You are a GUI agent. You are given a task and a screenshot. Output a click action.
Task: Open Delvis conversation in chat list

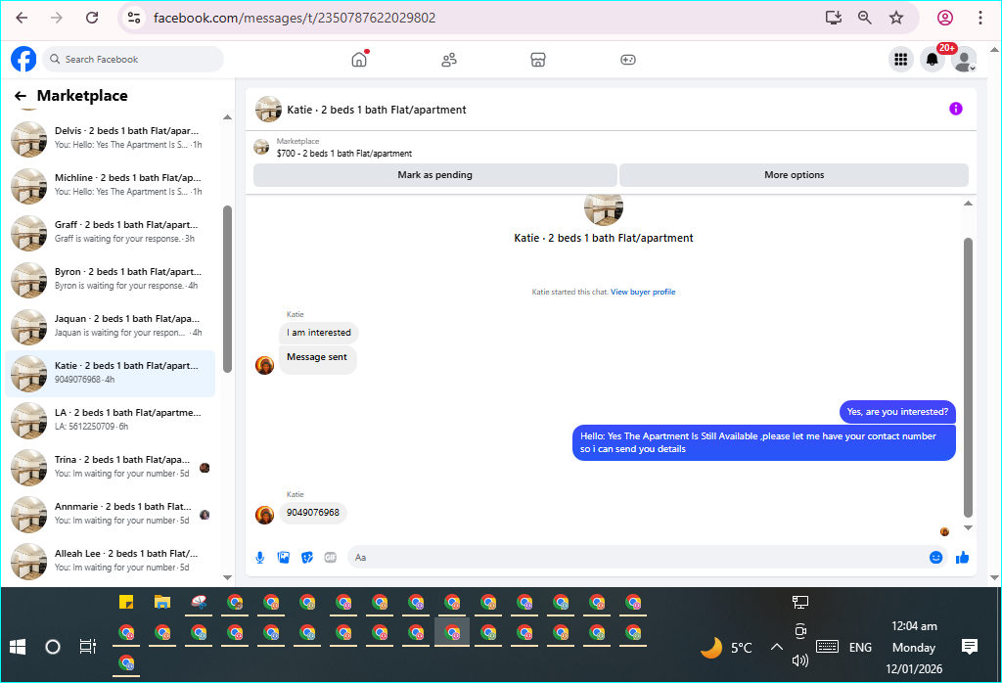pyautogui.click(x=110, y=139)
